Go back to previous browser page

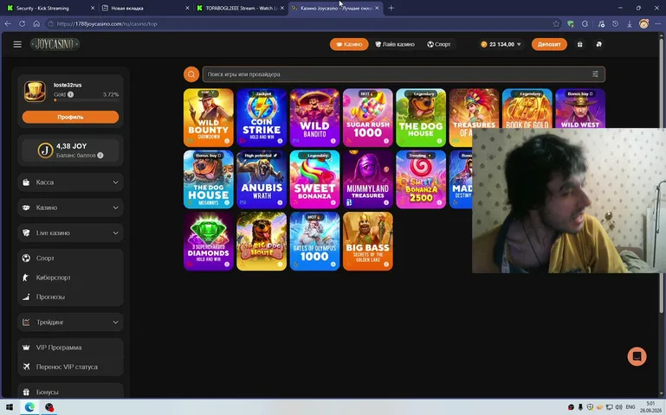[x=8, y=23]
